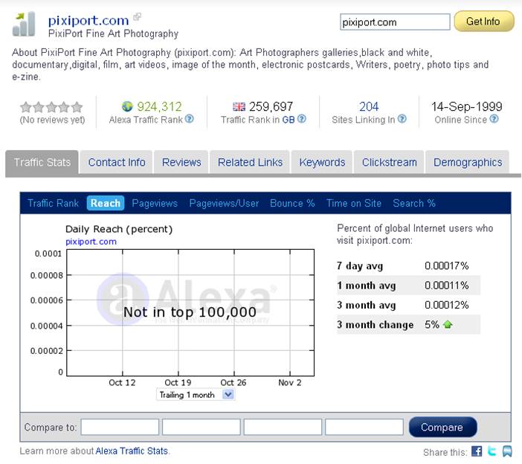Open help icon for Online Since
Image resolution: width=522 pixels, height=464 pixels.
(494, 119)
